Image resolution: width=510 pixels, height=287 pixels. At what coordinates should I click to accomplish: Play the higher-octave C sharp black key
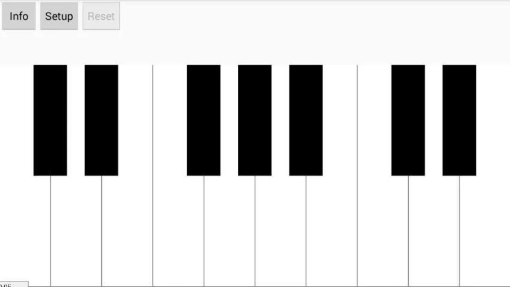(408, 120)
